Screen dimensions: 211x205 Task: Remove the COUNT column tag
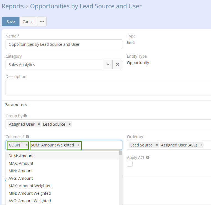(27, 145)
